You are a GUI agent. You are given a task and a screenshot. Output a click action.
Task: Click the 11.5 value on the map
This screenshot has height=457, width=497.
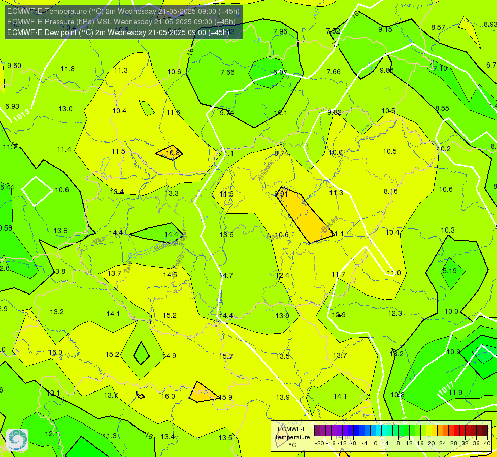pyautogui.click(x=118, y=152)
